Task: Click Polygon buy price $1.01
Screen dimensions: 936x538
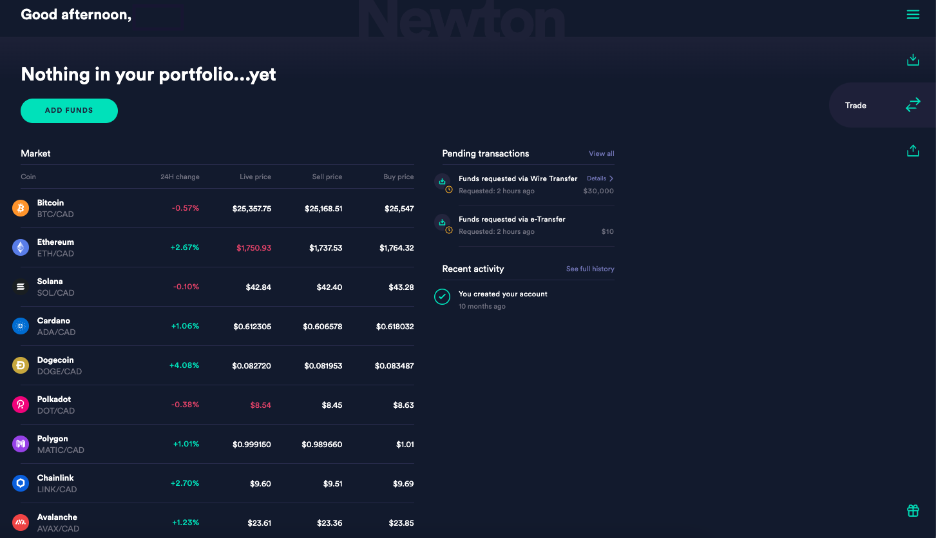Action: pos(405,445)
